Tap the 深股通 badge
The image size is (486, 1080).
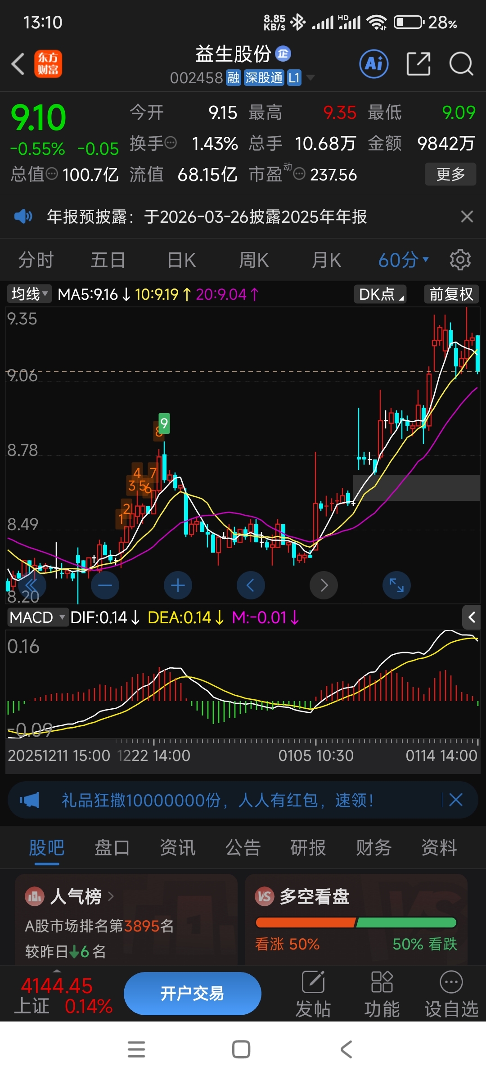[264, 78]
